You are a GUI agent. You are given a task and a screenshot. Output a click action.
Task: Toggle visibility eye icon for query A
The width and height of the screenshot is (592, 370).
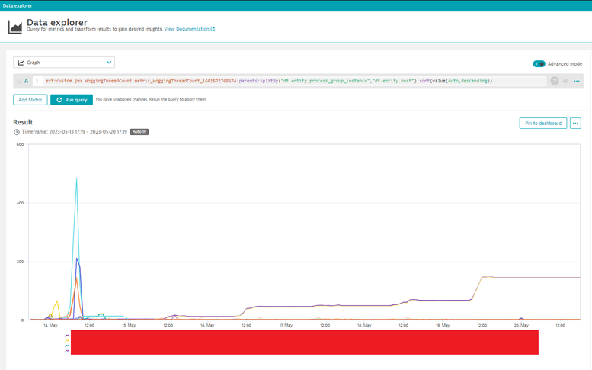[x=566, y=81]
